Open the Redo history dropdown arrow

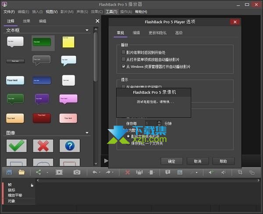[x=113, y=172]
